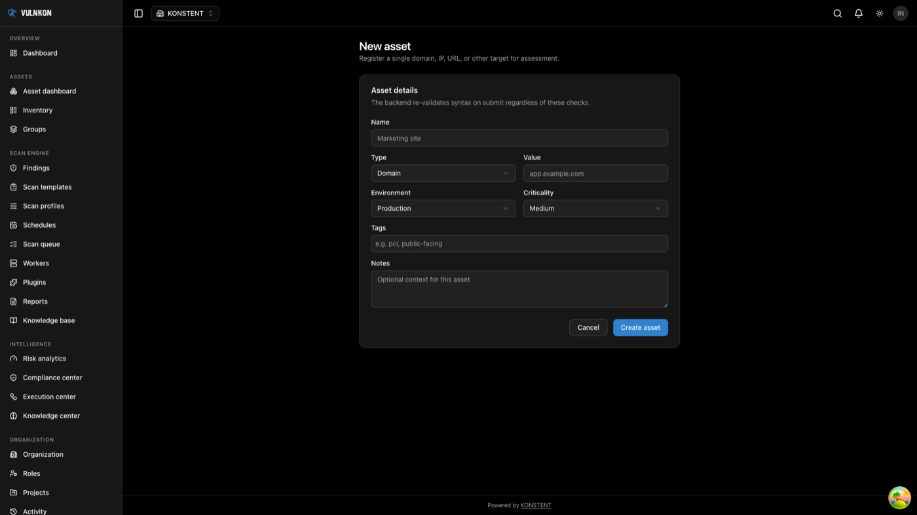
Task: Click the 'Environment' field label
Action: [x=391, y=192]
